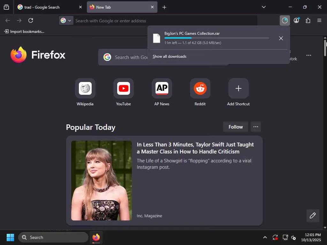Open the Firefox application menu
The width and height of the screenshot is (327, 245).
click(x=319, y=20)
